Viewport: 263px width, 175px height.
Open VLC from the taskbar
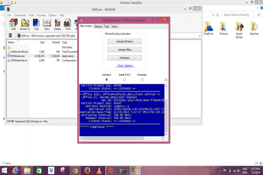(x=100, y=169)
